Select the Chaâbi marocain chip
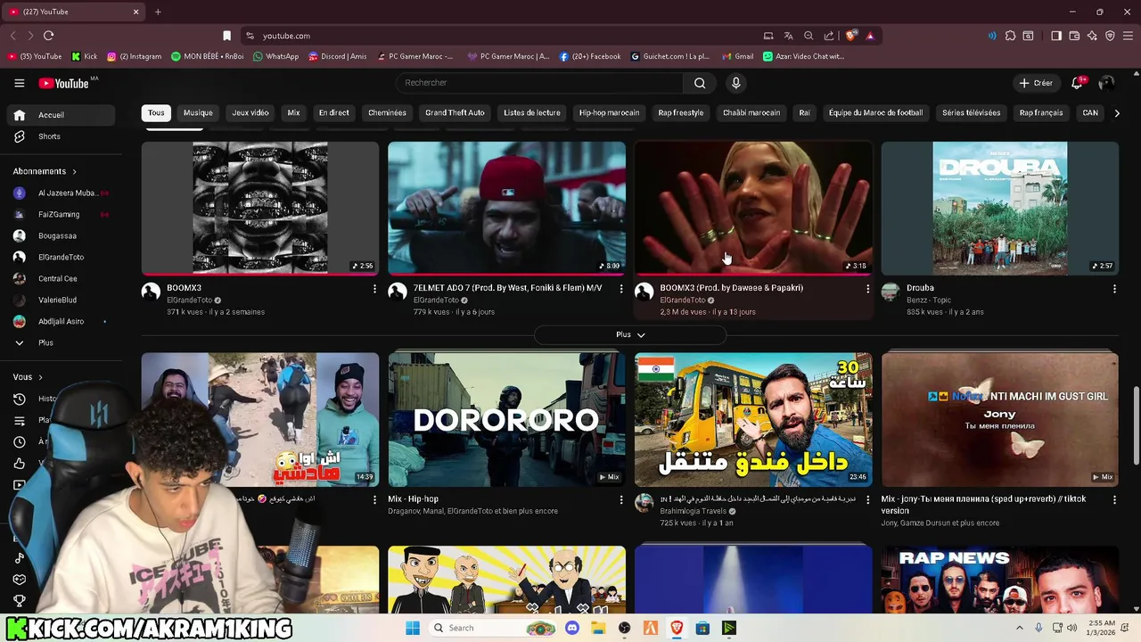The width and height of the screenshot is (1141, 642). pyautogui.click(x=751, y=113)
